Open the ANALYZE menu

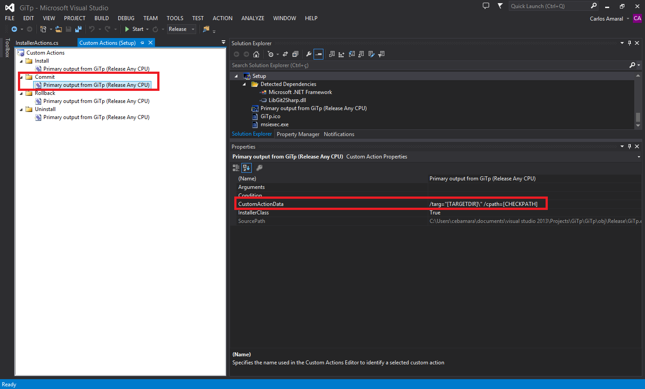[x=253, y=18]
